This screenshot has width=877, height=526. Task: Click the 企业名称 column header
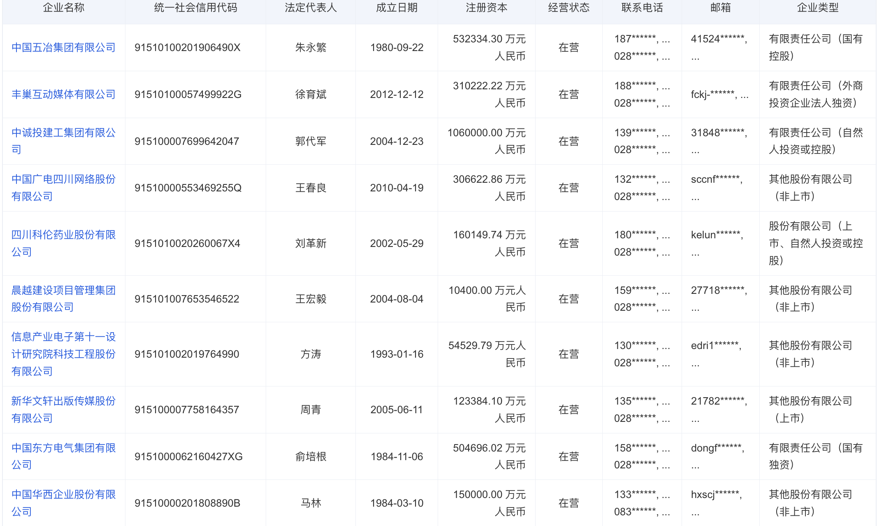point(64,7)
